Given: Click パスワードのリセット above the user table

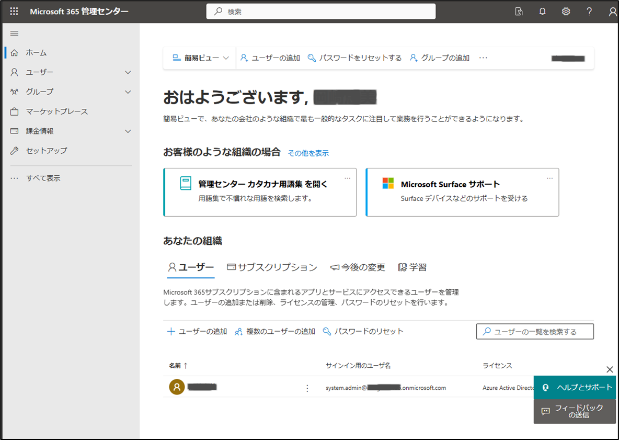Looking at the screenshot, I should point(363,331).
